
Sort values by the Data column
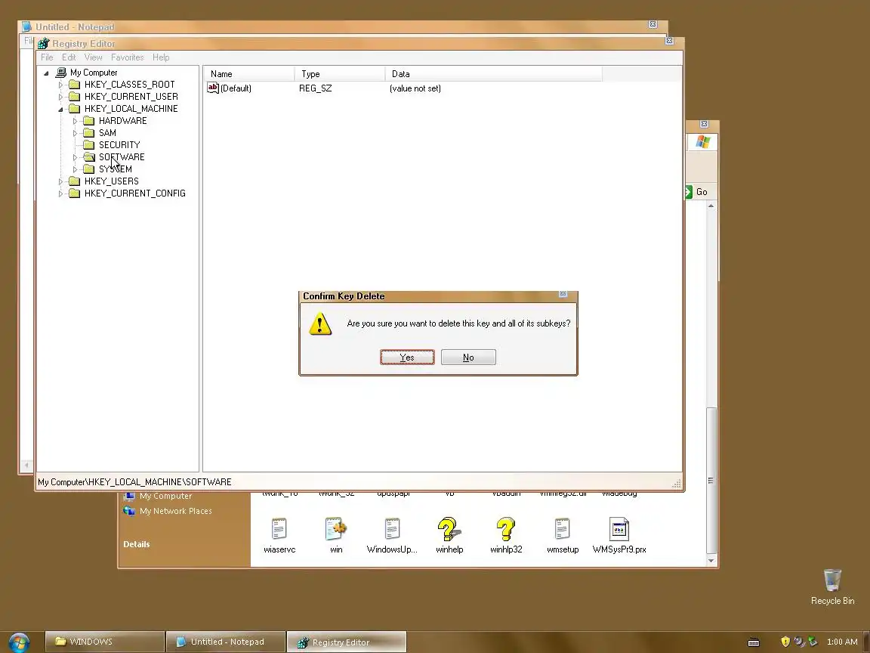[493, 74]
